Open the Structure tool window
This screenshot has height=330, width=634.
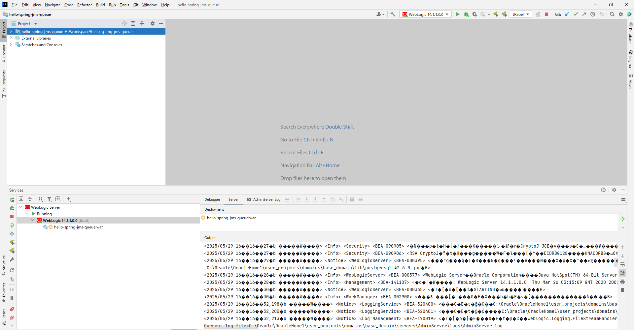click(x=4, y=265)
